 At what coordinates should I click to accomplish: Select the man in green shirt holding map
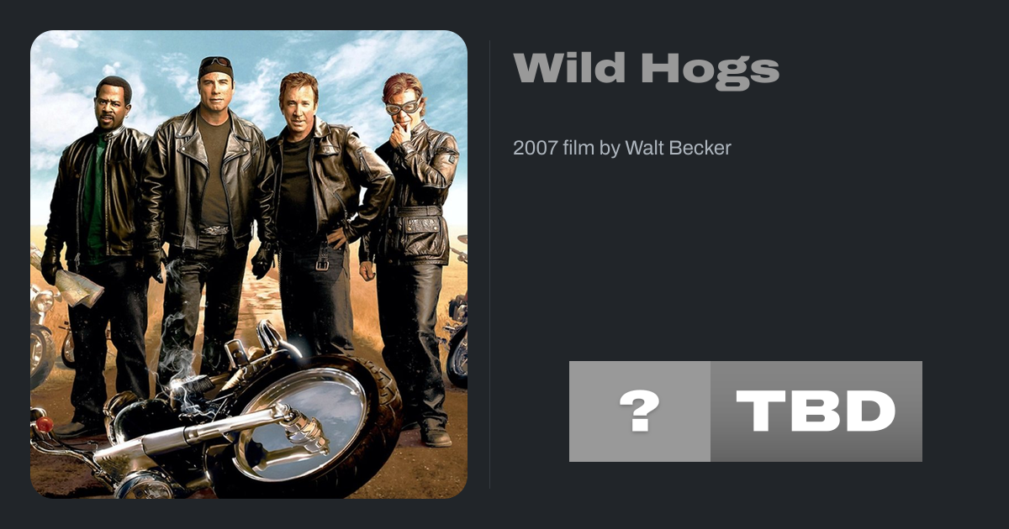pos(99,252)
